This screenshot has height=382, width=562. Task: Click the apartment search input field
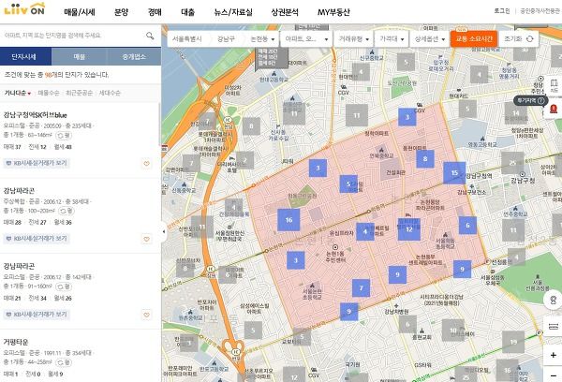tap(72, 36)
